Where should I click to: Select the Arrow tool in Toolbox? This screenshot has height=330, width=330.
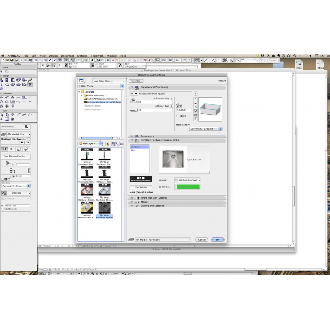click(x=1, y=72)
